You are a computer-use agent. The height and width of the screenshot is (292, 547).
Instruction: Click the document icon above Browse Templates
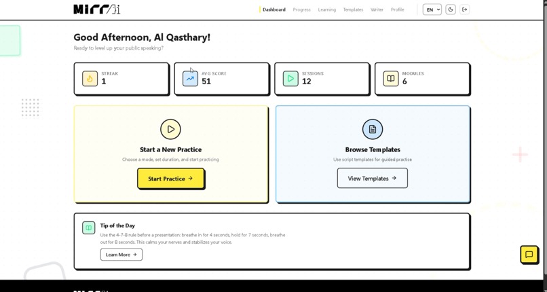point(372,129)
